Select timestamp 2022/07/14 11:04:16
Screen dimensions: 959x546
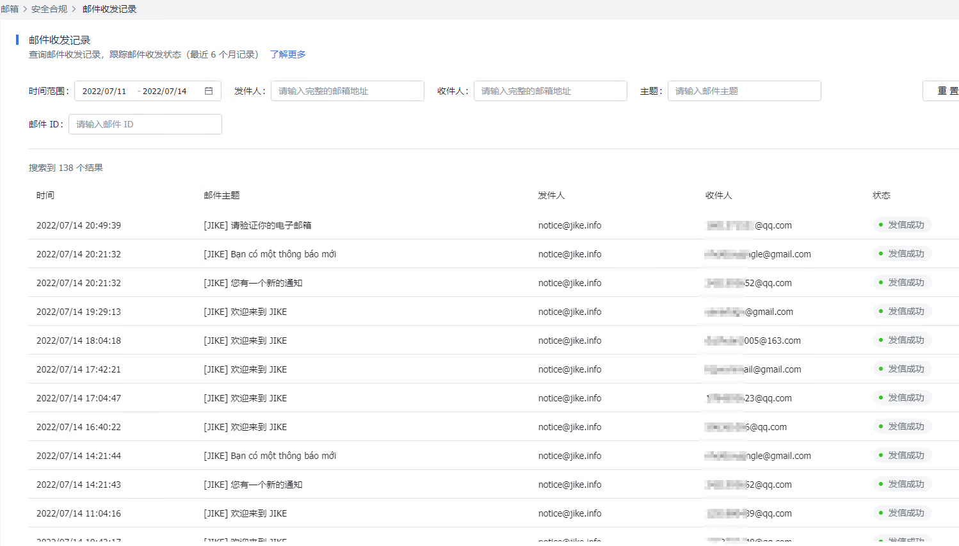point(79,513)
